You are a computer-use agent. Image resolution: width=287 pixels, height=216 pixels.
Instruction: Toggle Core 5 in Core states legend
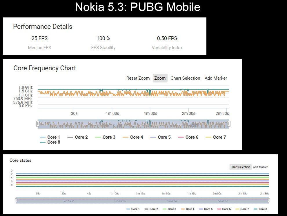pos(206,209)
